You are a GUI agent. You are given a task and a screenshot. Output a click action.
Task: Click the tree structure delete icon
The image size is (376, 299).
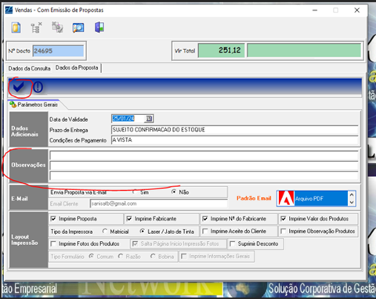pyautogui.click(x=36, y=27)
